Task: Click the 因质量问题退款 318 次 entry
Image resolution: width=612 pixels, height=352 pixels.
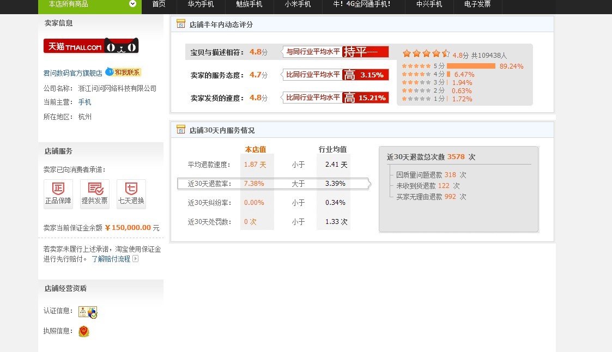Action: (x=431, y=175)
